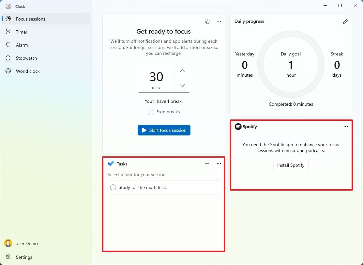
Task: Open World clock from sidebar
Action: coord(28,71)
